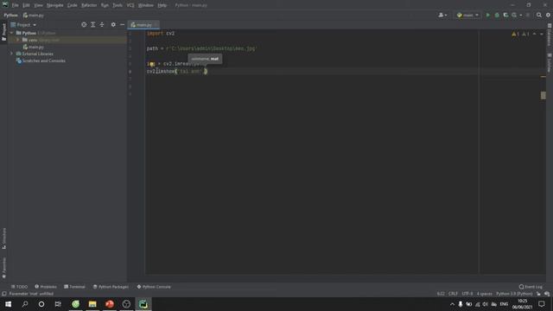Open Python Packages tool window
This screenshot has height=311, width=553.
[111, 287]
